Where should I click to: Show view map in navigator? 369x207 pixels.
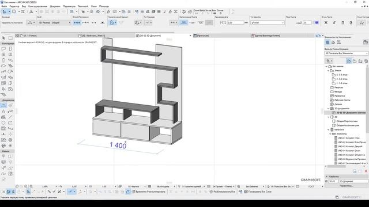[x=355, y=61]
